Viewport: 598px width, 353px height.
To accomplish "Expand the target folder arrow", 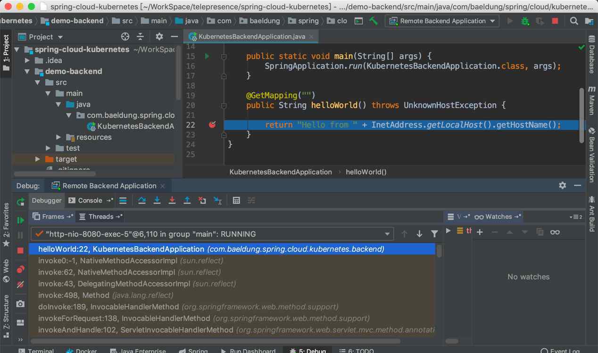I will [38, 159].
